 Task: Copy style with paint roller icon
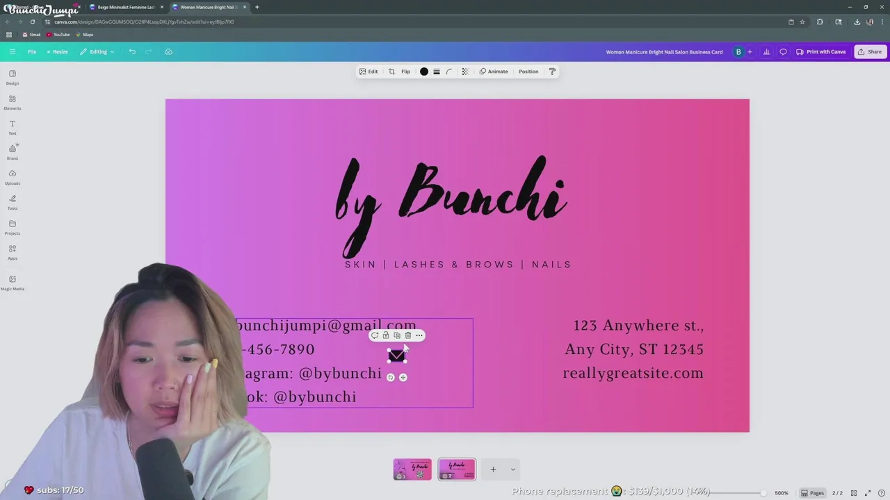(552, 72)
